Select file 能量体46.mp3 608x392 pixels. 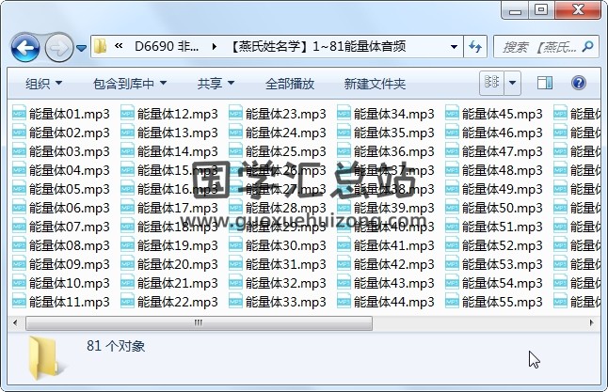[493, 133]
